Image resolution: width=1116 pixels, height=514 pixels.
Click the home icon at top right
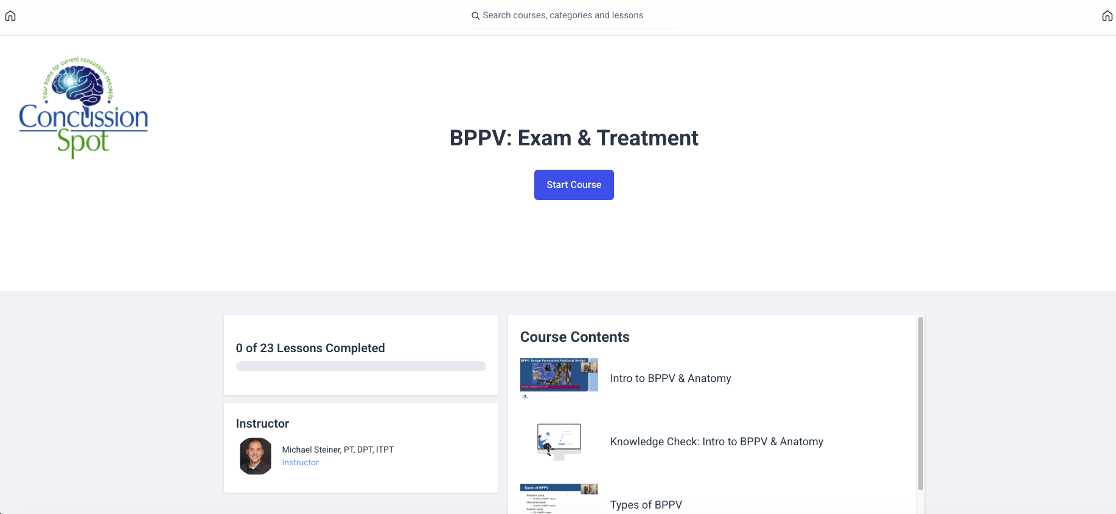pyautogui.click(x=1107, y=16)
